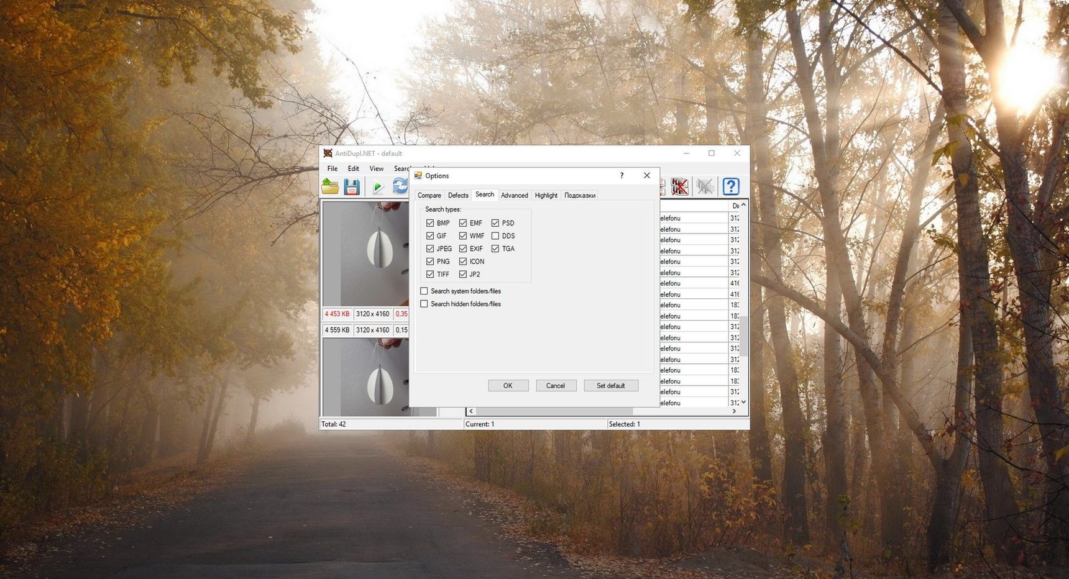The height and width of the screenshot is (579, 1069).
Task: Click Current: 1 in status bar
Action: (480, 424)
